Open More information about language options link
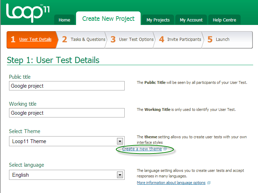This screenshot has width=258, height=193. (x=171, y=183)
